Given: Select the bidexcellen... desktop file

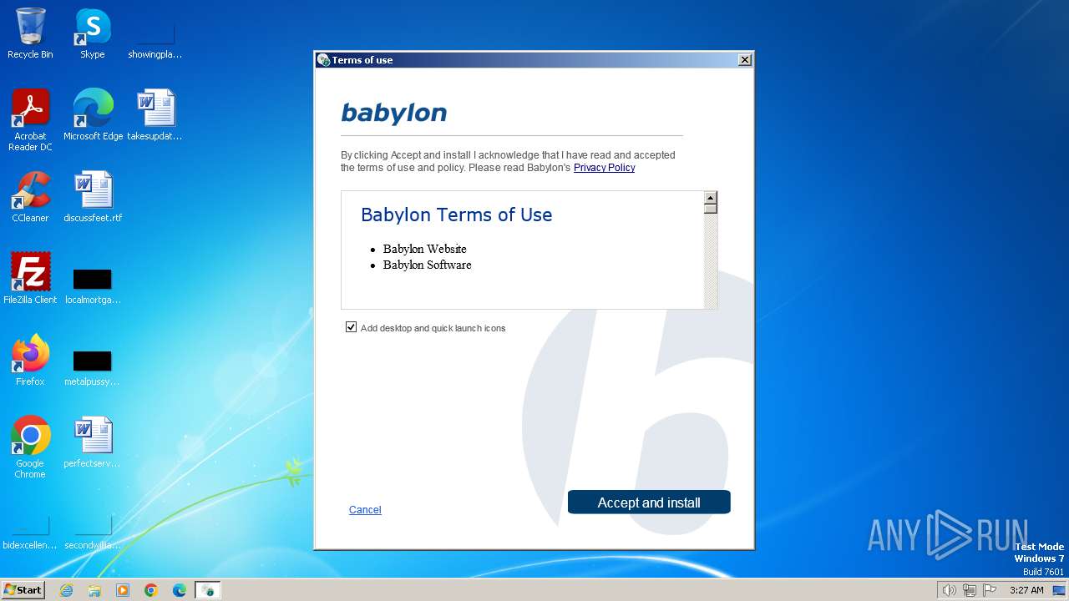Looking at the screenshot, I should (x=30, y=533).
